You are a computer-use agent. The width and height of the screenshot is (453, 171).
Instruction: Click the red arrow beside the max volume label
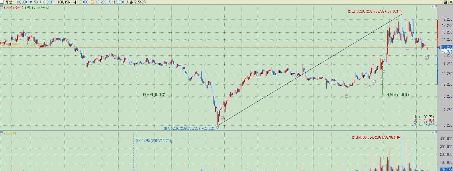click(399, 137)
